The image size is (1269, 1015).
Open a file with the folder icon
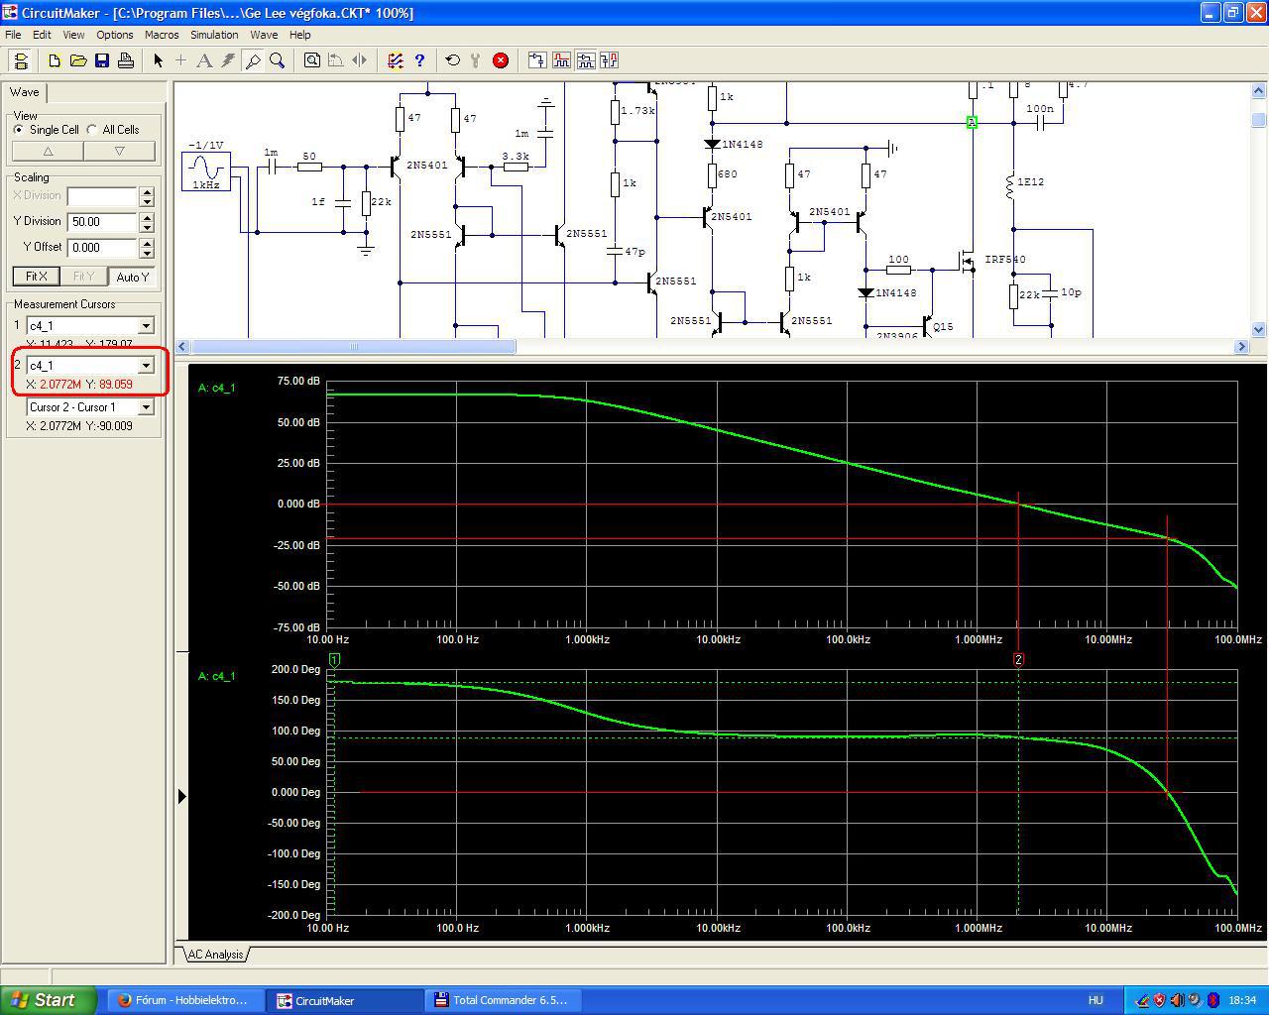[78, 60]
